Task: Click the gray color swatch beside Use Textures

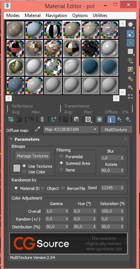Action: [17, 168]
